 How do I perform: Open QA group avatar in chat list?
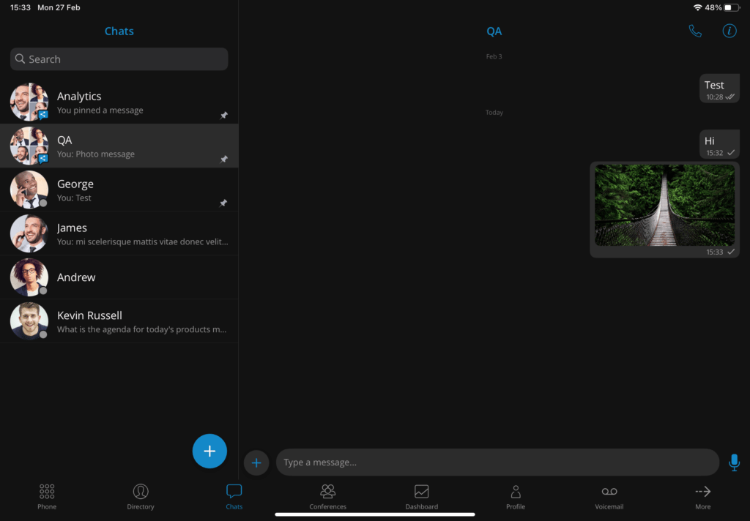point(29,146)
